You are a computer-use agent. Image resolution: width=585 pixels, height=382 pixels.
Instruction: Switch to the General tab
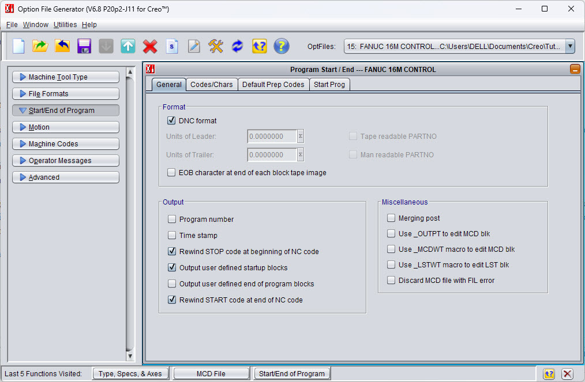coord(168,85)
